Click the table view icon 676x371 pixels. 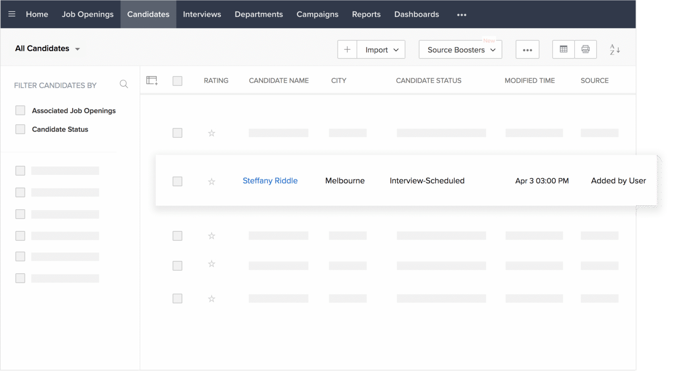tap(563, 49)
